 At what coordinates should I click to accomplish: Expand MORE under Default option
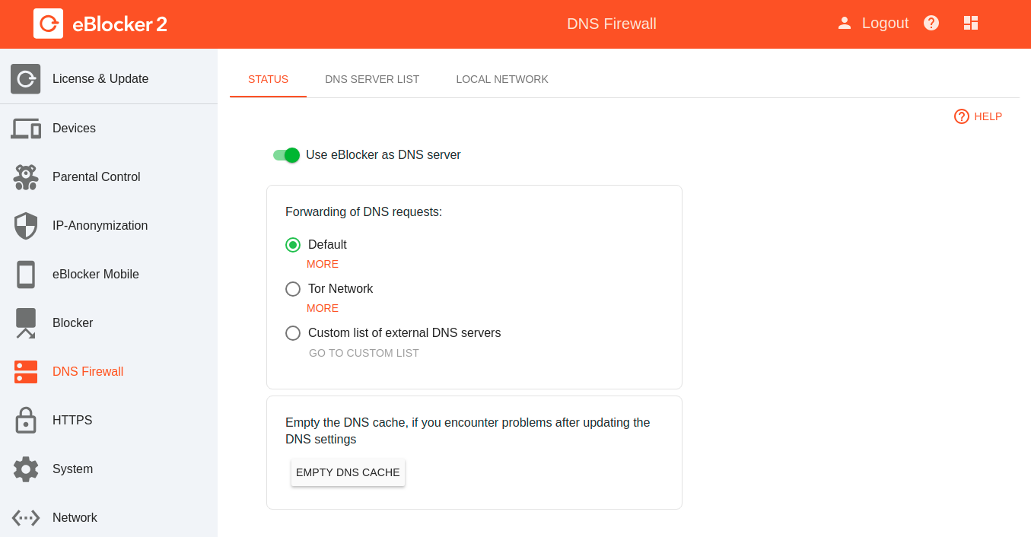click(323, 264)
